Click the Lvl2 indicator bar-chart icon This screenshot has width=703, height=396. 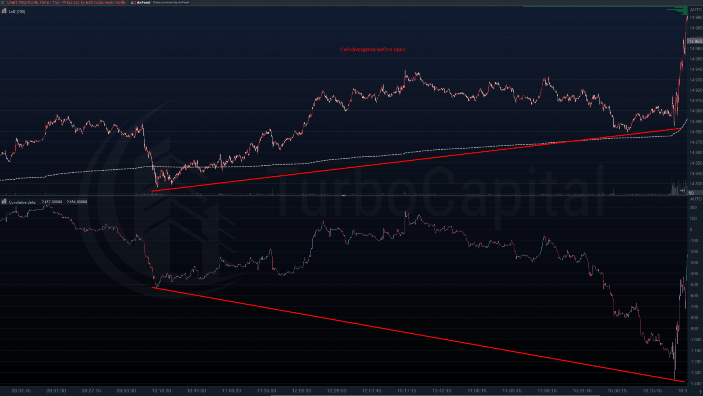click(x=4, y=11)
